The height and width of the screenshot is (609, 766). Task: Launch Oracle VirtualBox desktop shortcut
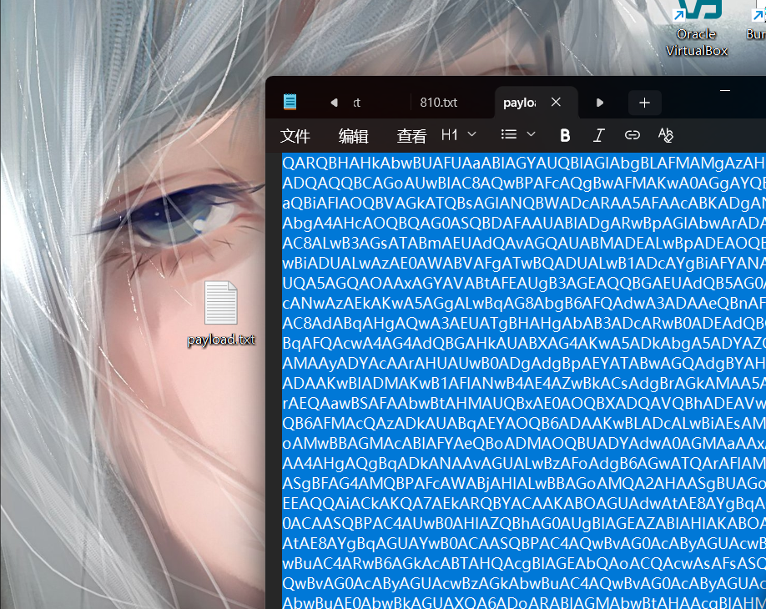(x=697, y=29)
